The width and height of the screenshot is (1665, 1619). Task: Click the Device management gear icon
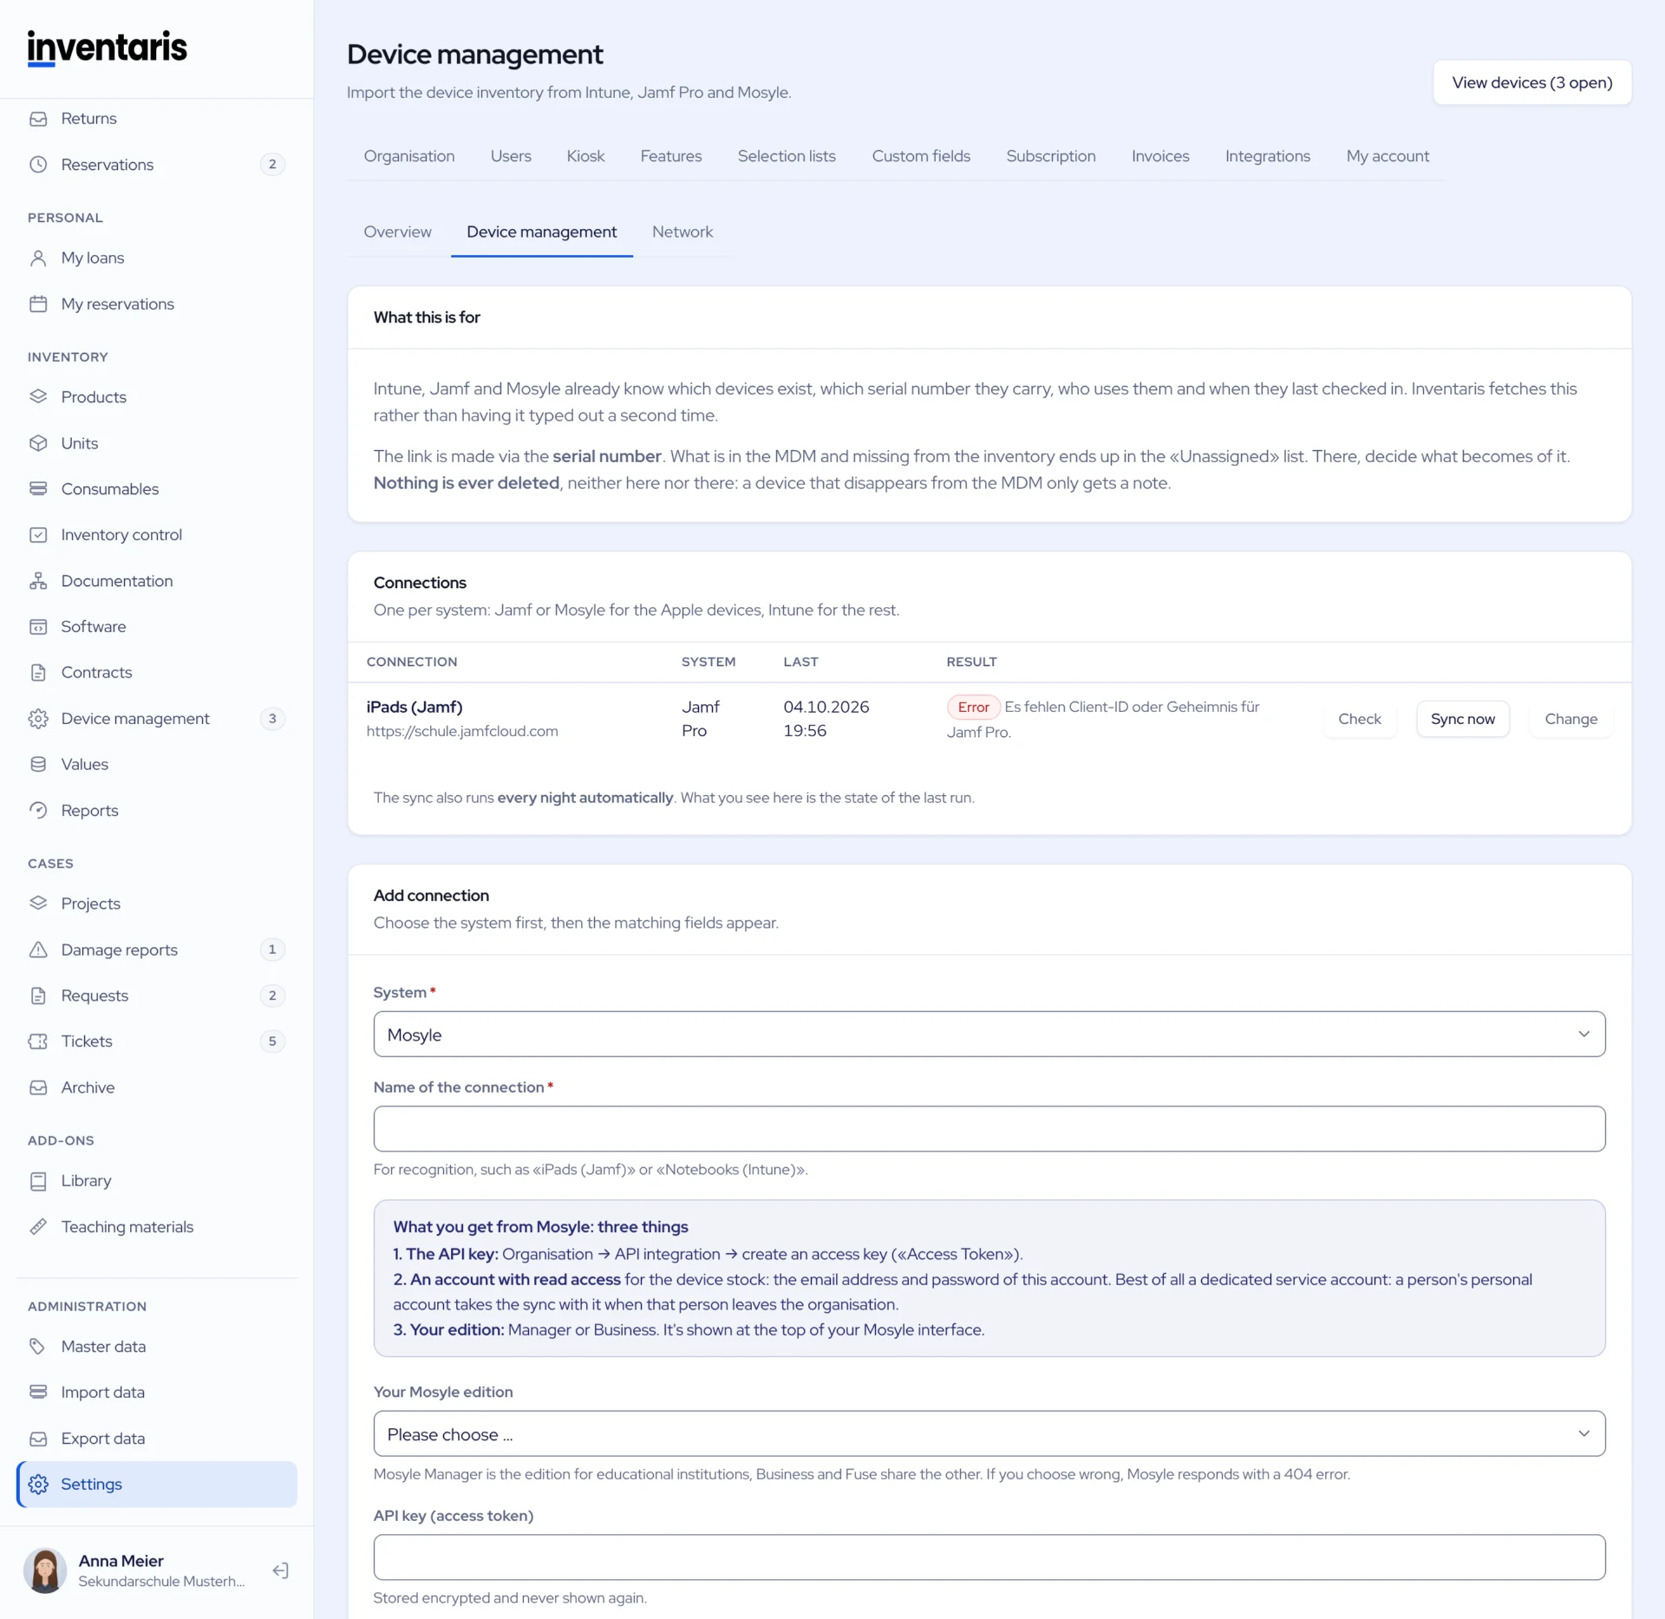pos(38,719)
